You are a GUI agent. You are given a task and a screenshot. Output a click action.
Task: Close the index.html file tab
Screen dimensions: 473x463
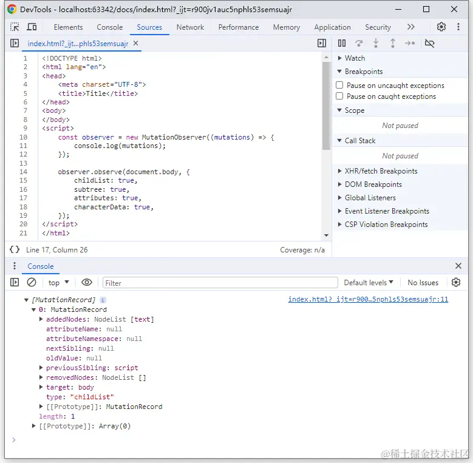tap(136, 44)
